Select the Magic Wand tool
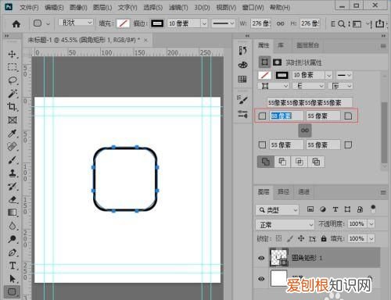Image resolution: width=391 pixels, height=300 pixels. [x=13, y=93]
